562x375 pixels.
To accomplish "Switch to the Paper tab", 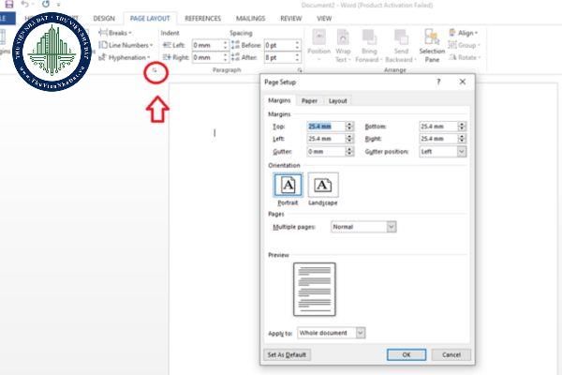I will point(309,100).
